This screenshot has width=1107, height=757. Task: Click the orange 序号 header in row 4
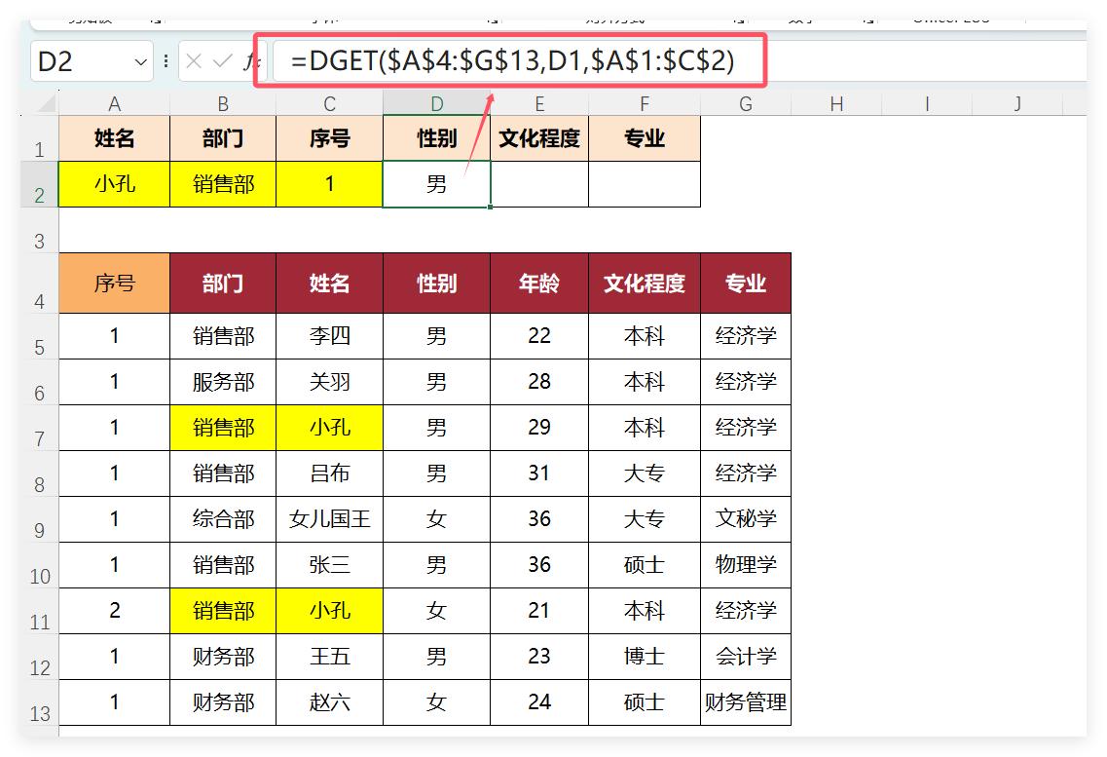[114, 284]
